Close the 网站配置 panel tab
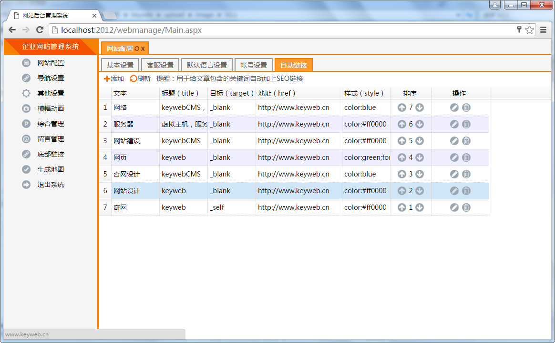Image resolution: width=555 pixels, height=343 pixels. [143, 49]
